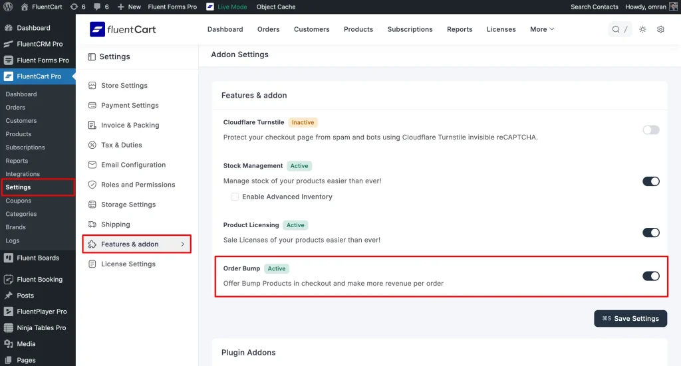Open the FluentCart site home icon
The height and width of the screenshot is (366, 681).
[x=25, y=7]
